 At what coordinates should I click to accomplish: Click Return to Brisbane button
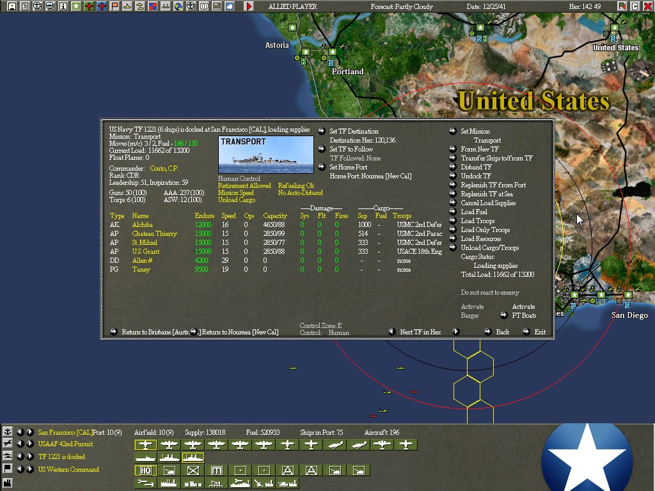pyautogui.click(x=155, y=332)
